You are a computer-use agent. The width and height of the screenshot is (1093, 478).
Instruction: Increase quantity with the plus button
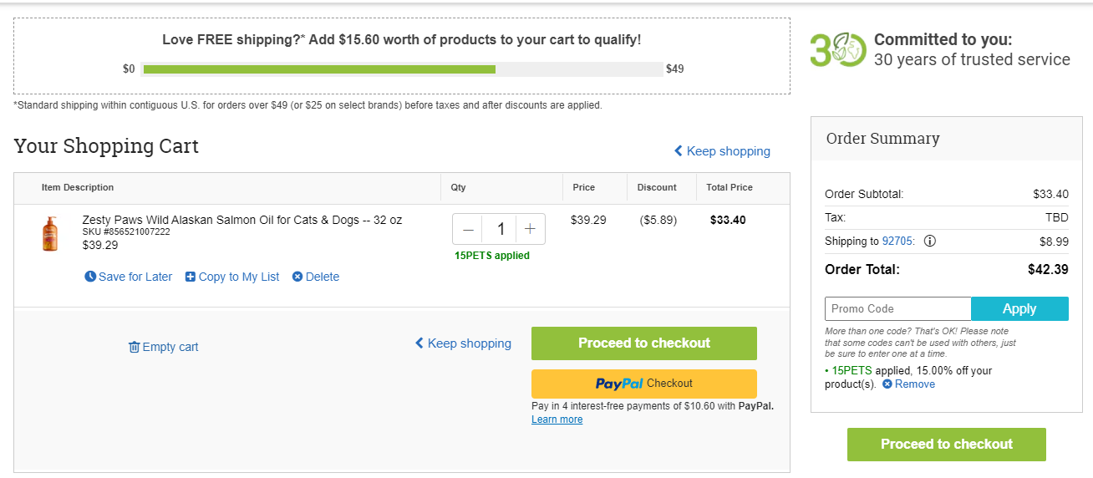tap(530, 229)
